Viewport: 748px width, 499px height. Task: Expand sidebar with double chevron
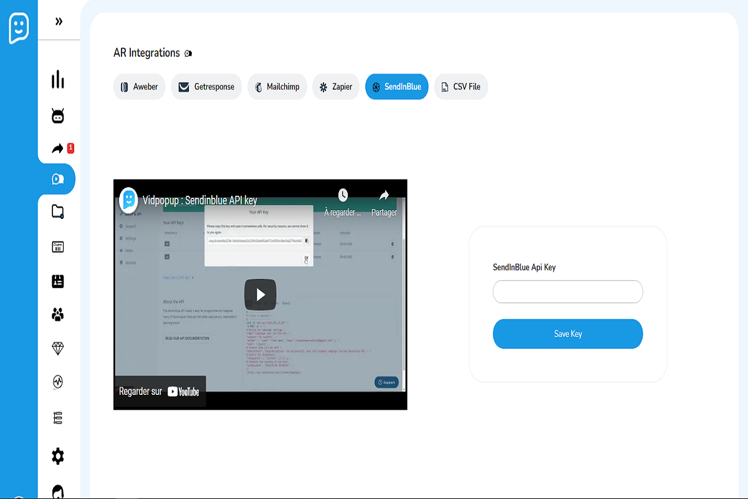pyautogui.click(x=59, y=22)
